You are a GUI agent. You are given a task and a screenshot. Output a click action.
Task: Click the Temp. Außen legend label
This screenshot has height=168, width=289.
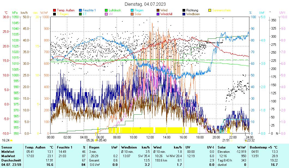66,11
